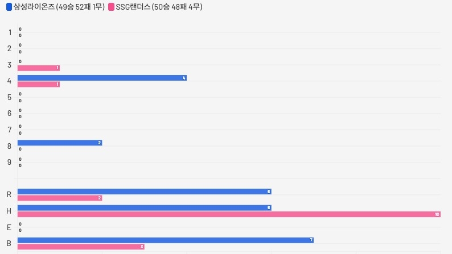Click the H row axis label
The image size is (452, 254).
(9, 211)
